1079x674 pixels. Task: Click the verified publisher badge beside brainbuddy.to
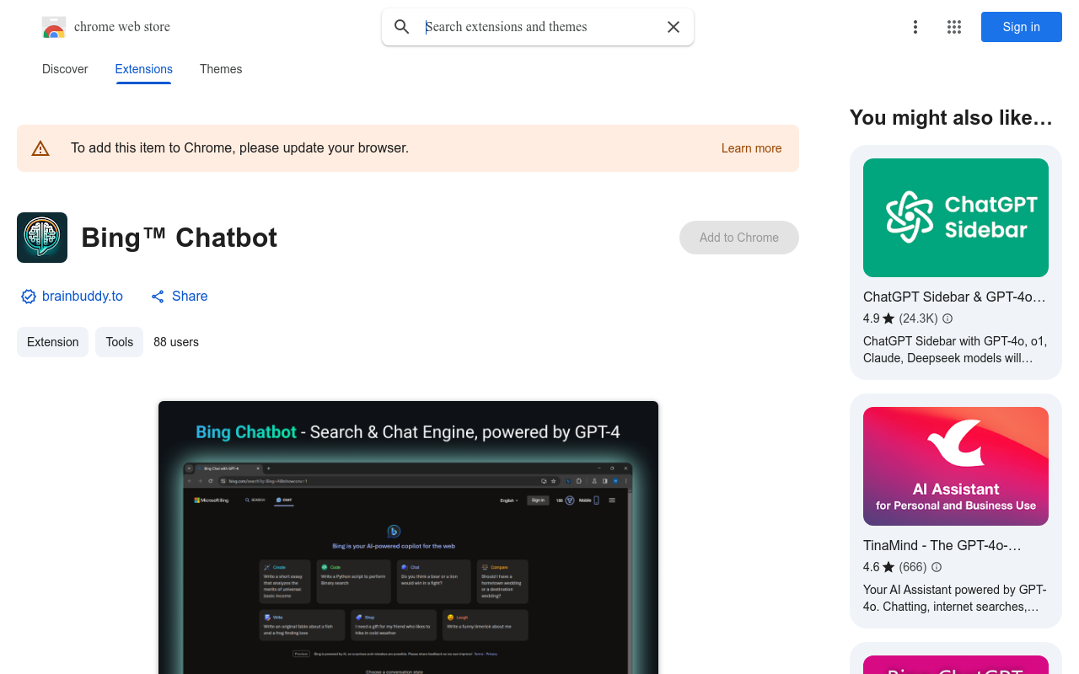28,296
